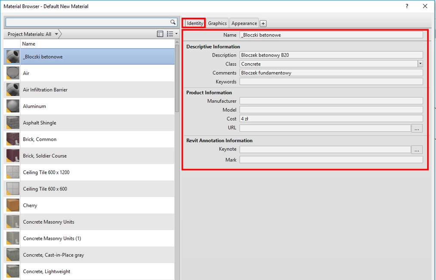The width and height of the screenshot is (436, 280).
Task: Click the plus icon to add an asset tab
Action: [263, 23]
